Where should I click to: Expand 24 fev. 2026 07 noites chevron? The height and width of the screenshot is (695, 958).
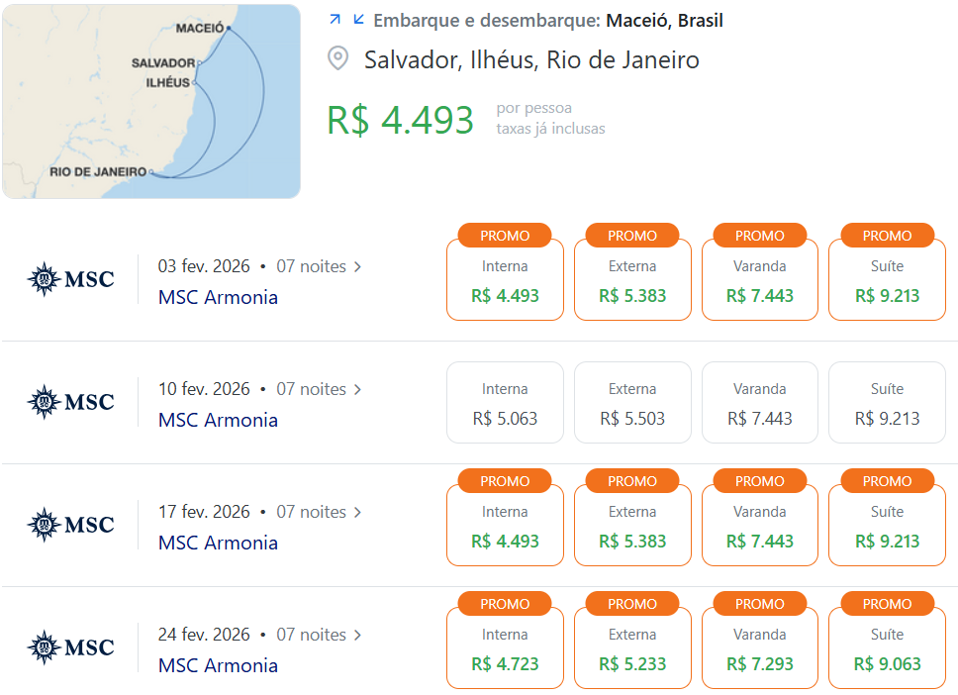pyautogui.click(x=358, y=636)
